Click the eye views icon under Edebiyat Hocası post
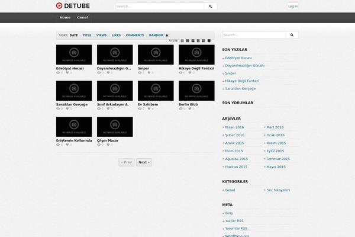The image size is (355, 237). point(58,72)
